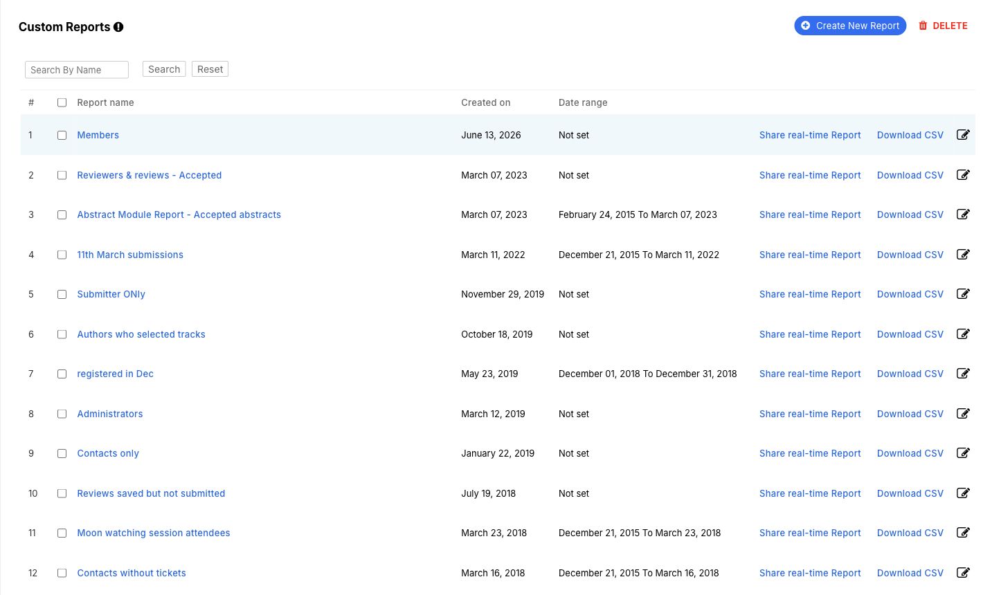This screenshot has width=983, height=595.
Task: Download CSV for Contacts without tickets
Action: (910, 573)
